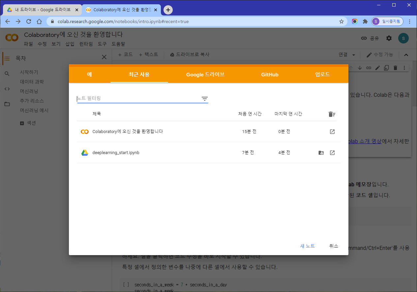Screen dimensions: 417x292
Task: Click the 새 노트 button
Action: (x=307, y=246)
